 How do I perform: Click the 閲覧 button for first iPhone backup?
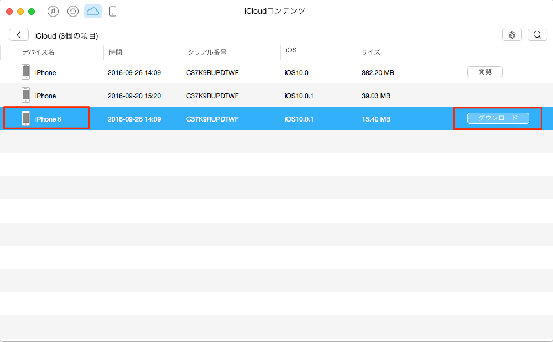click(485, 72)
